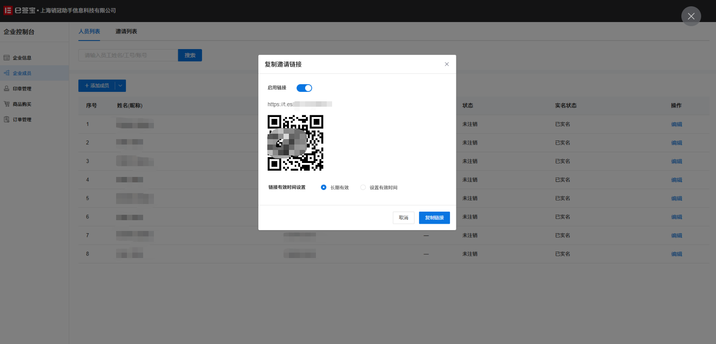716x344 pixels.
Task: Close the 复制邀请链接 dialog via X icon
Action: click(x=447, y=64)
